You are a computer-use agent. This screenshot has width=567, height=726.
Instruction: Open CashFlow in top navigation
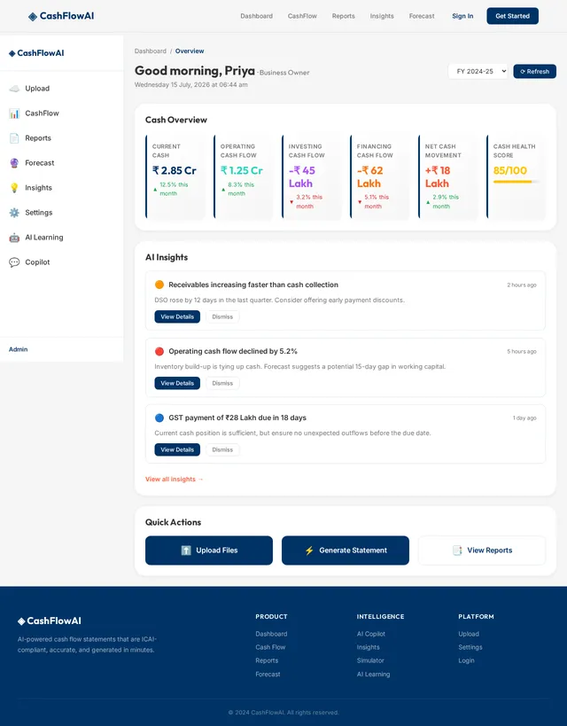click(302, 16)
